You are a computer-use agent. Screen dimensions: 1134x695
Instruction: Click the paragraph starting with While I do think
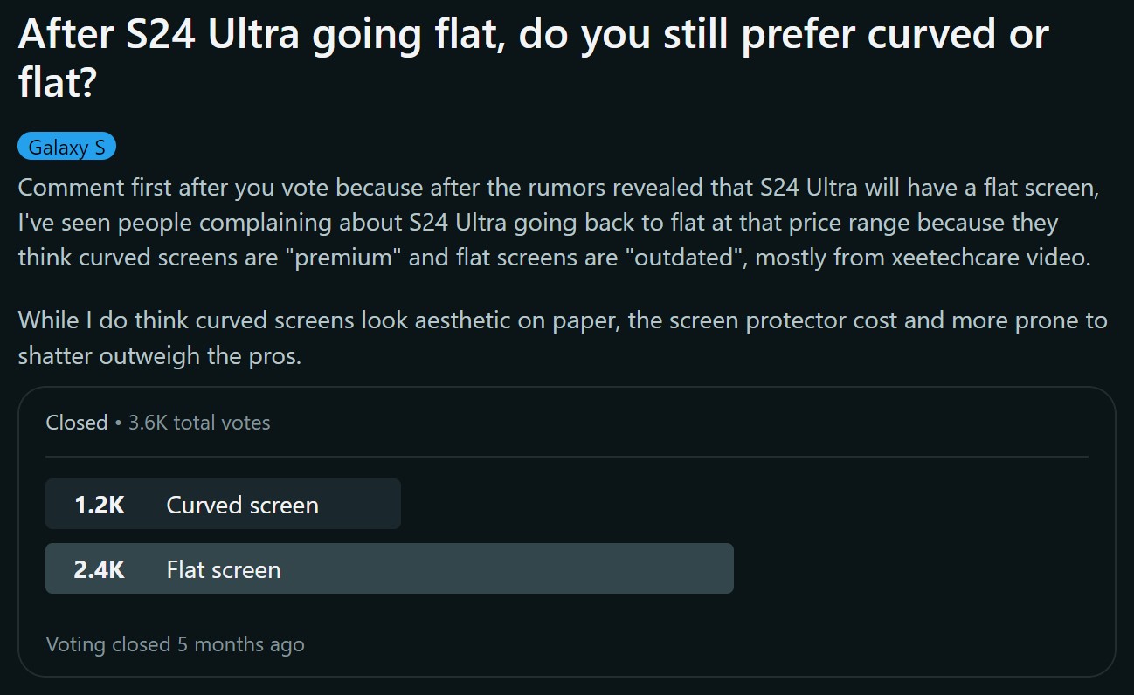coord(559,338)
